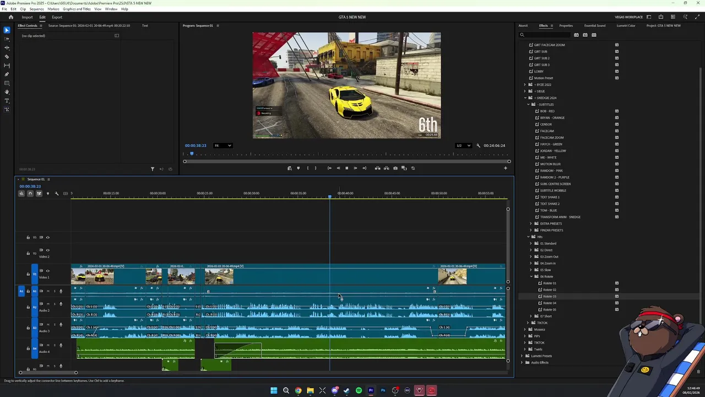Collapse the 06 Rotate folder
Screen dimensions: 705x397
(x=531, y=276)
